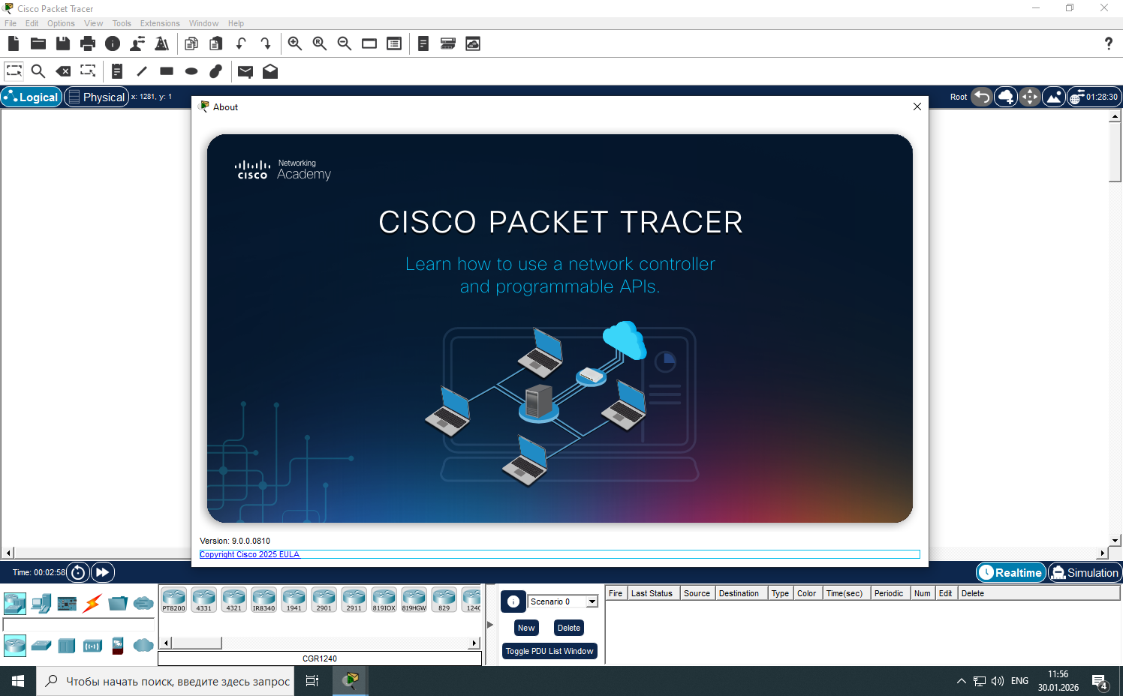
Task: Open the Extensions menu
Action: click(159, 23)
